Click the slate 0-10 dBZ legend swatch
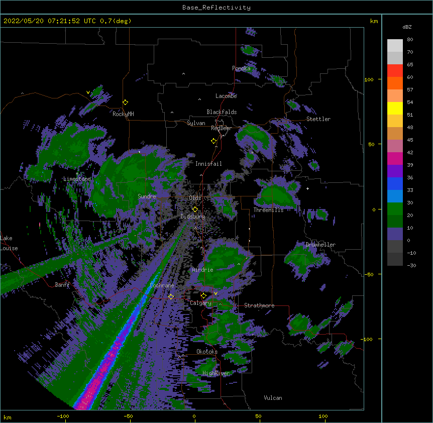Image resolution: width=433 pixels, height=423 pixels. [x=395, y=234]
